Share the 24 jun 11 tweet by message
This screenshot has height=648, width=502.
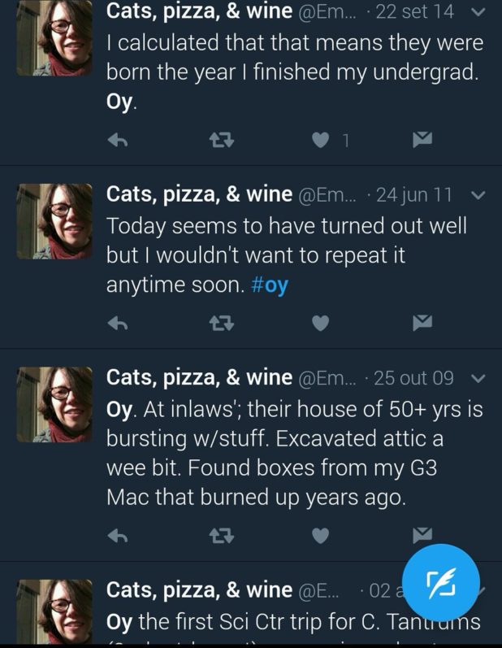click(x=422, y=324)
